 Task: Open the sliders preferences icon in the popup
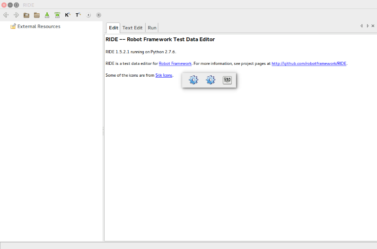pyautogui.click(x=227, y=80)
